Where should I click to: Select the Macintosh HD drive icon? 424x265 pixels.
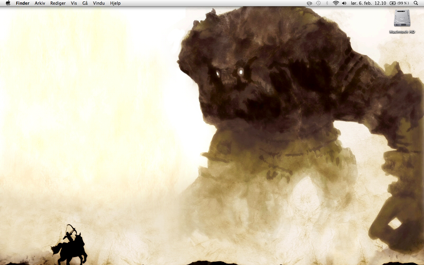coord(402,19)
